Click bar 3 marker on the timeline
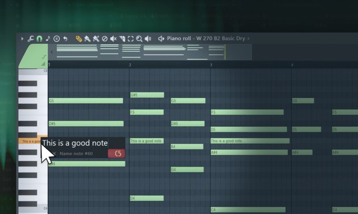This screenshot has width=358, height=214. click(x=211, y=65)
